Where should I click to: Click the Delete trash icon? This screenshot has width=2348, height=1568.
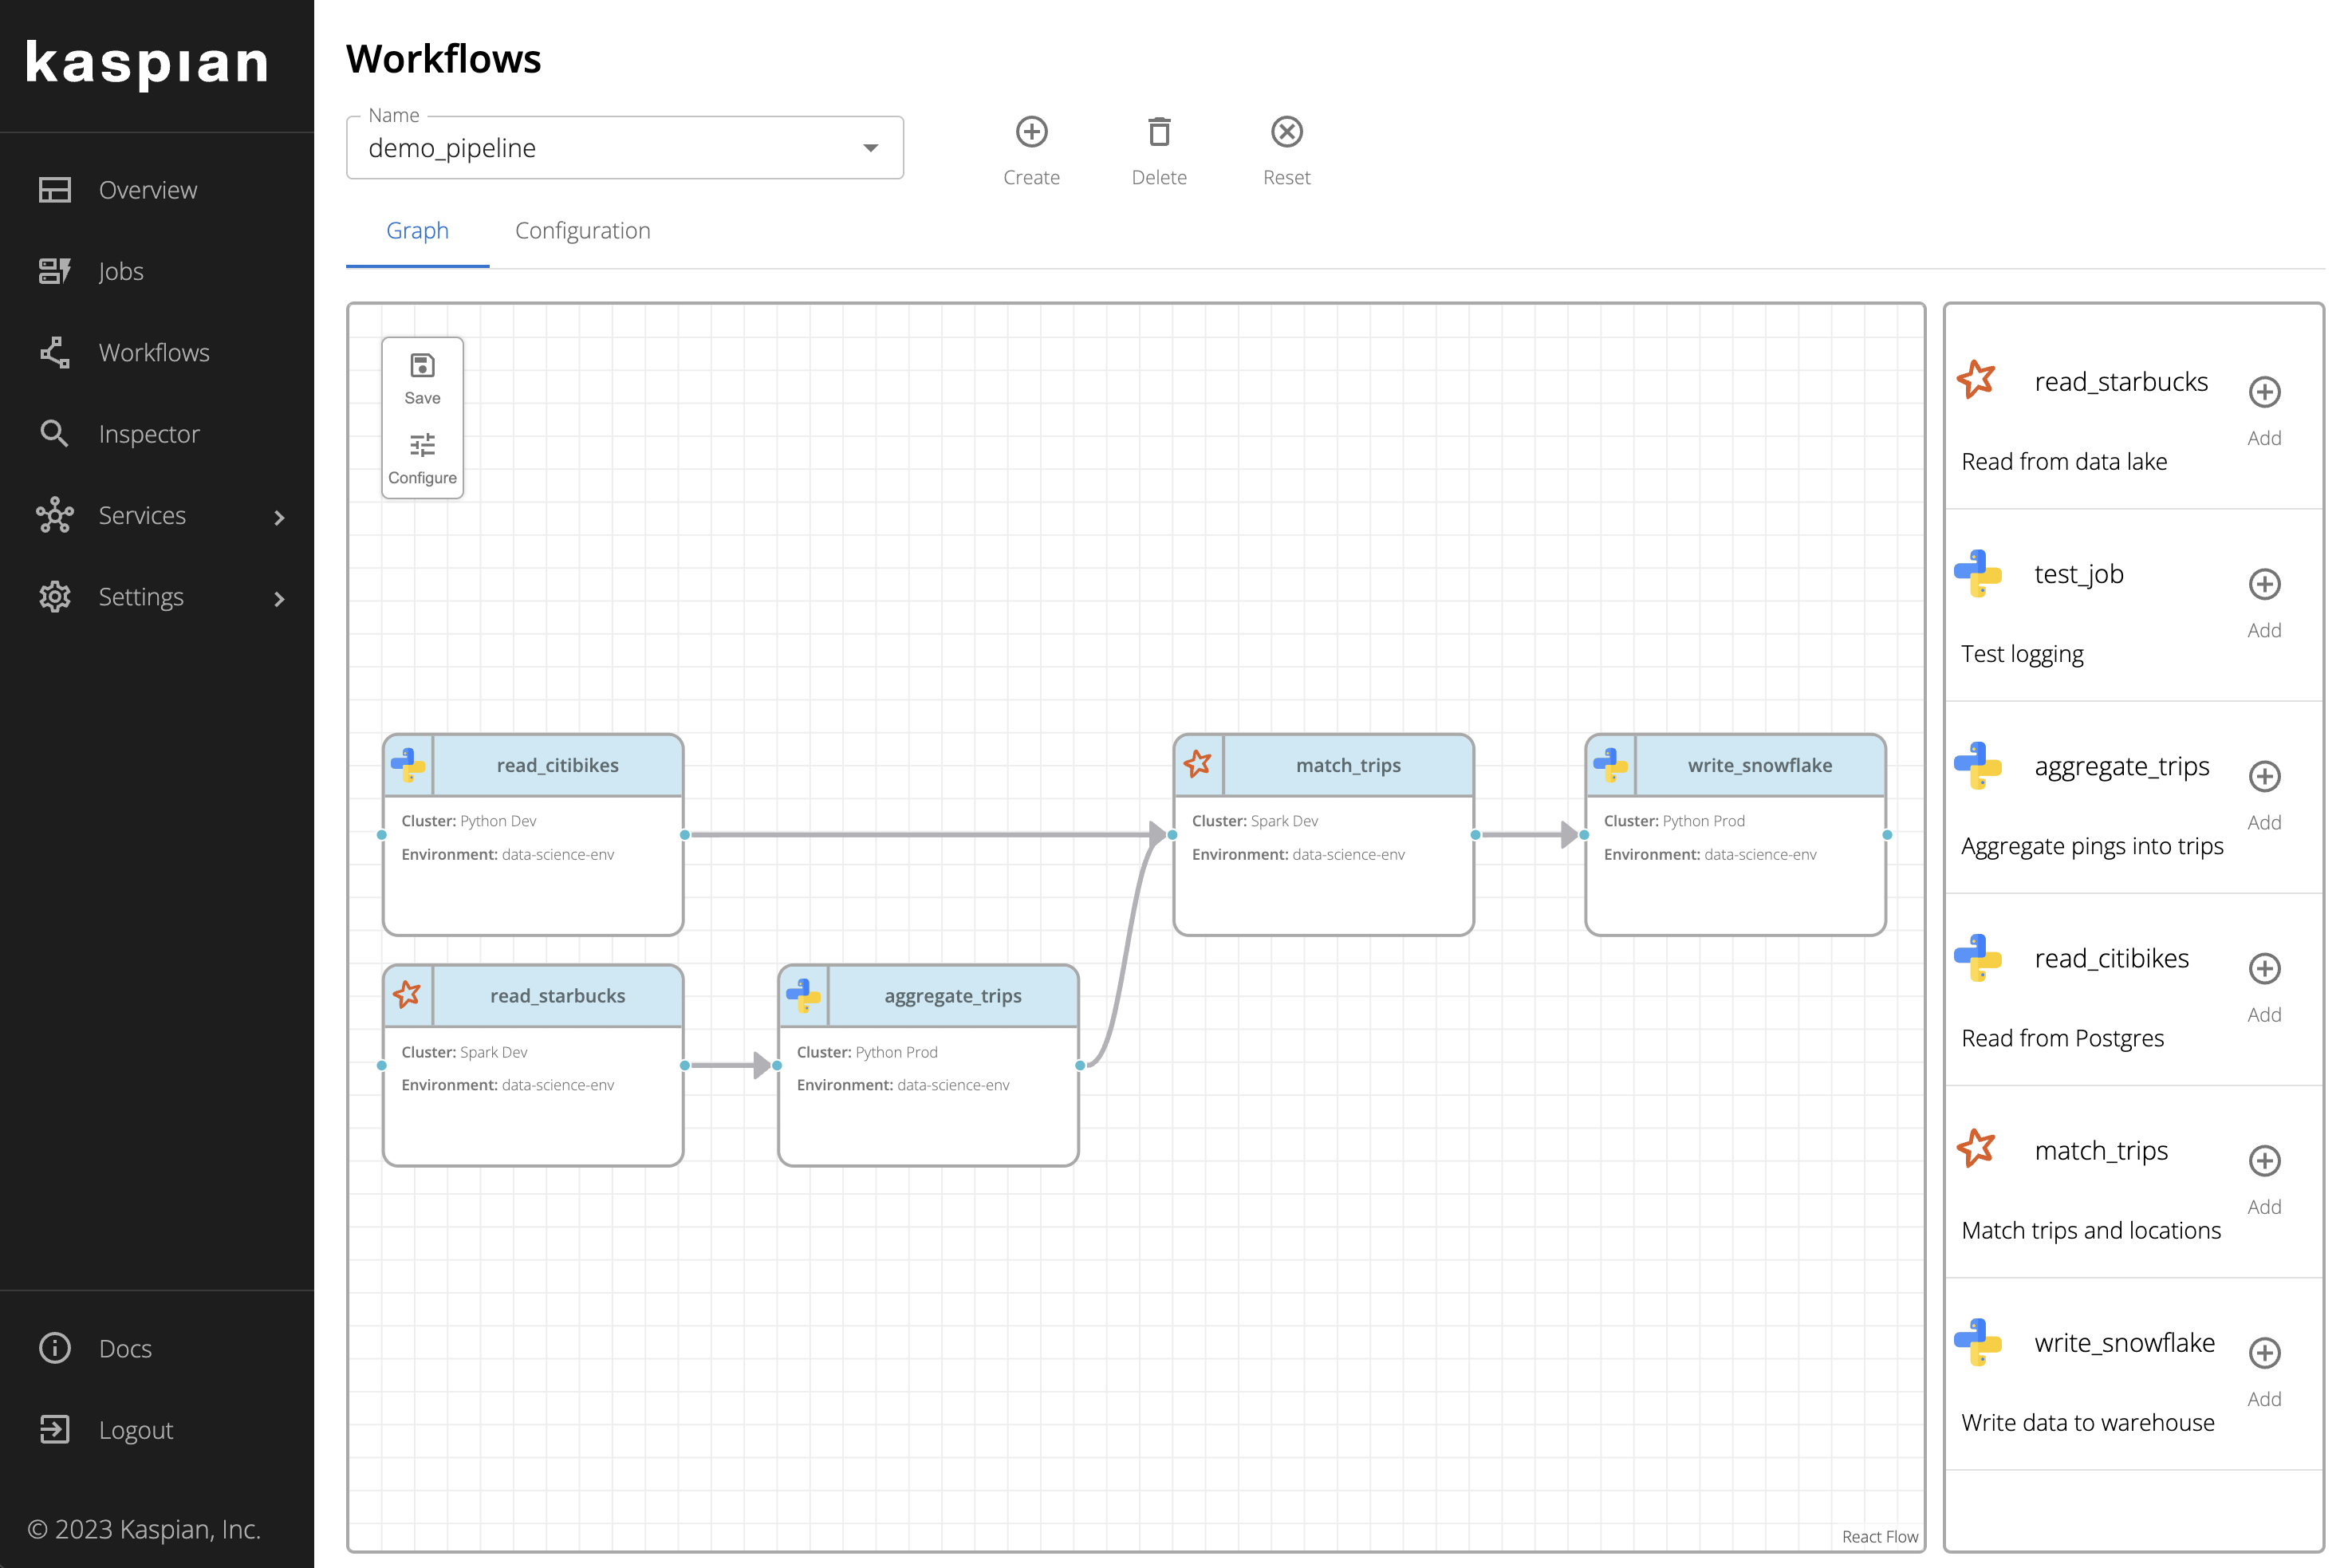point(1159,132)
